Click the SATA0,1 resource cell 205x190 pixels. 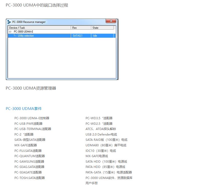click(x=81, y=36)
